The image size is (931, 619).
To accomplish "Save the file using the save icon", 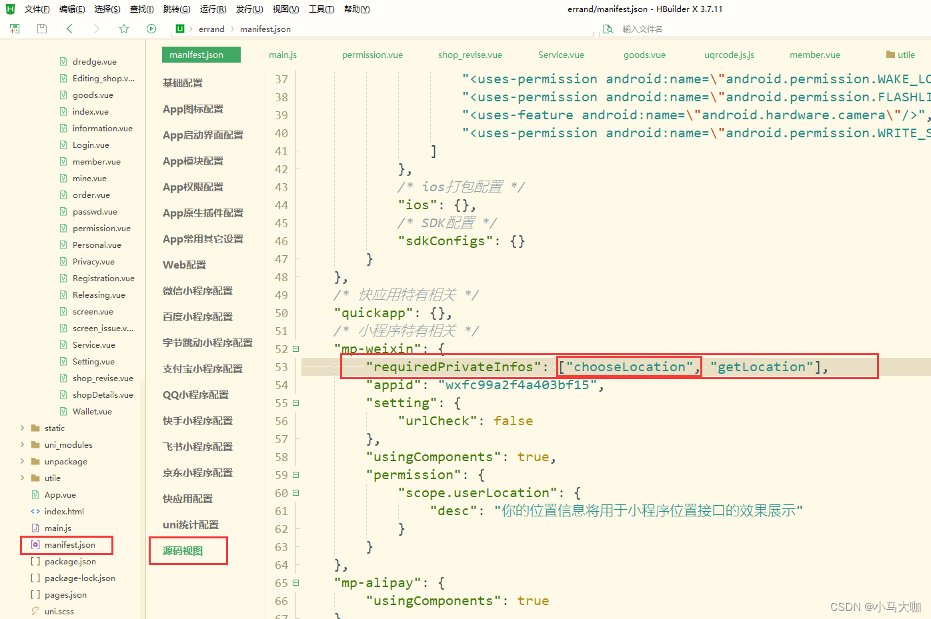I will 41,29.
